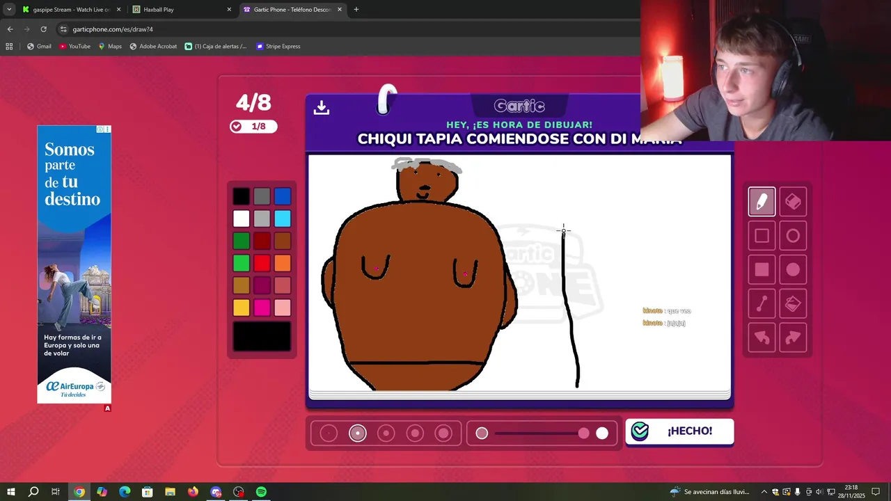This screenshot has width=891, height=501.
Task: Redo the undone drawing stroke
Action: [x=793, y=338]
